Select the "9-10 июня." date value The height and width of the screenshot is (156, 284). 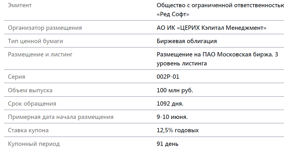[x=172, y=117]
